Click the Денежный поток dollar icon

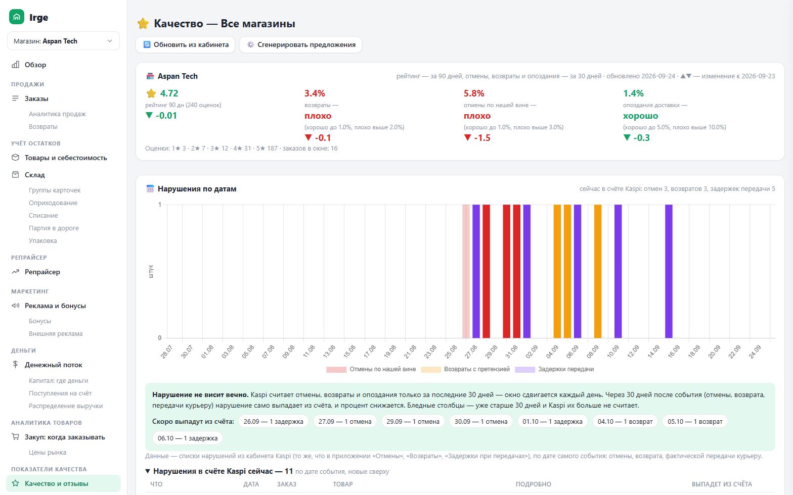coord(16,365)
